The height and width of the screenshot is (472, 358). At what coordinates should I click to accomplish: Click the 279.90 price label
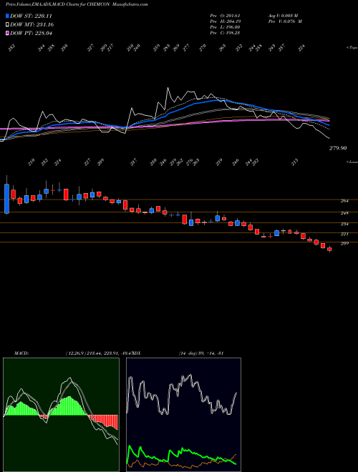point(338,148)
